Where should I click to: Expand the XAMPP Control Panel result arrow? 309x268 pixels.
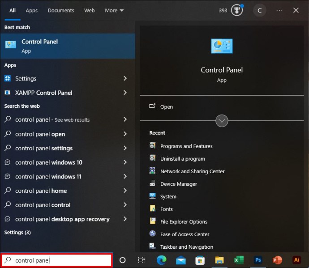click(x=125, y=93)
